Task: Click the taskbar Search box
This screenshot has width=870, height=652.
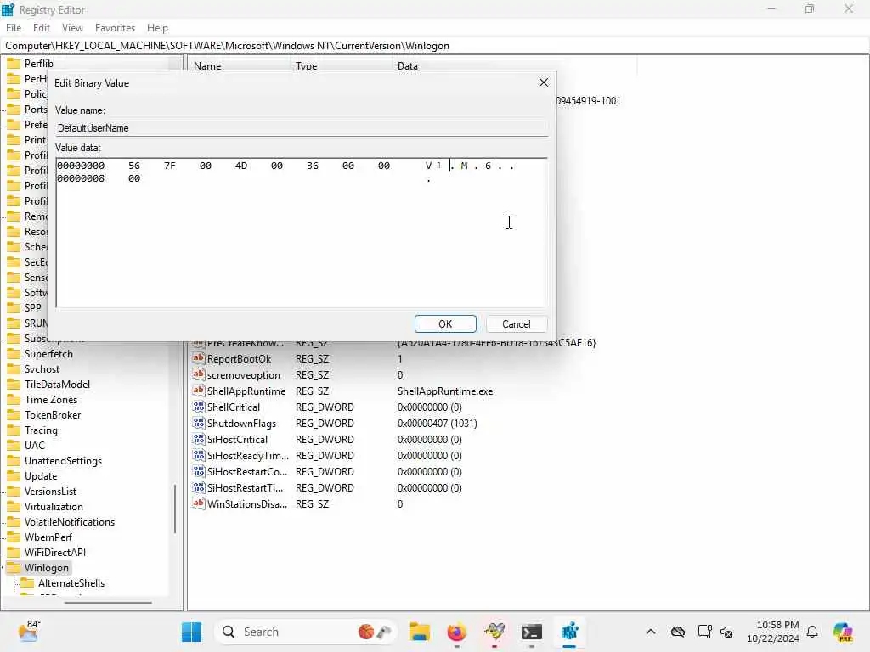Action: [x=305, y=632]
